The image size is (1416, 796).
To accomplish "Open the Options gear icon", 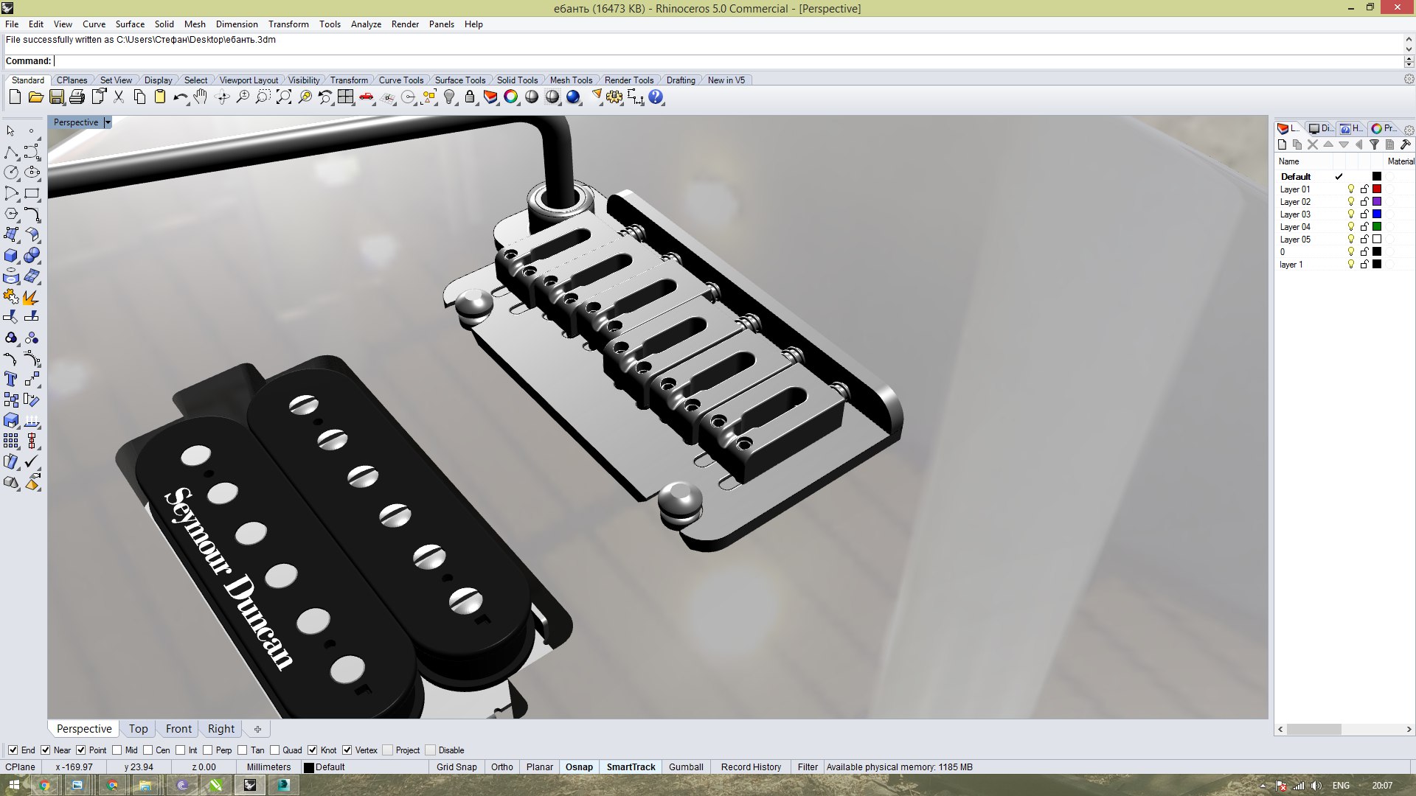I will (614, 97).
